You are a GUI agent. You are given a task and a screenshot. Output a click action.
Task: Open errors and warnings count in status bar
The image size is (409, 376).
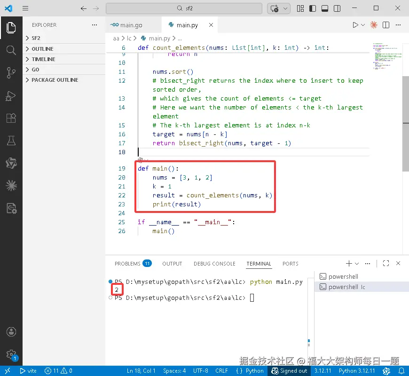click(x=58, y=371)
